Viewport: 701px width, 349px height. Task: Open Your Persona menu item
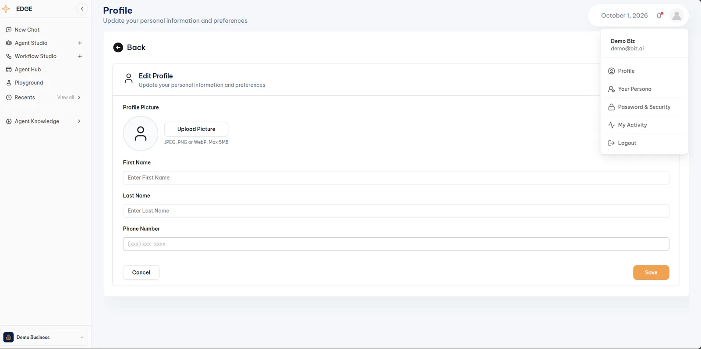click(644, 89)
